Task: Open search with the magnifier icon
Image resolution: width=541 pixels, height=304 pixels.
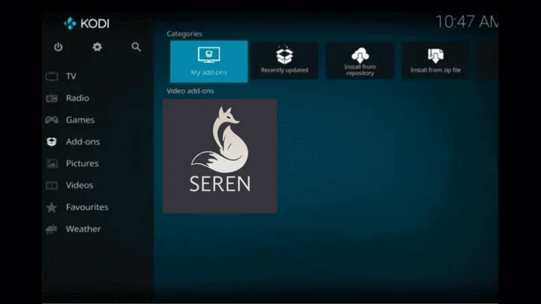Action: (x=136, y=47)
